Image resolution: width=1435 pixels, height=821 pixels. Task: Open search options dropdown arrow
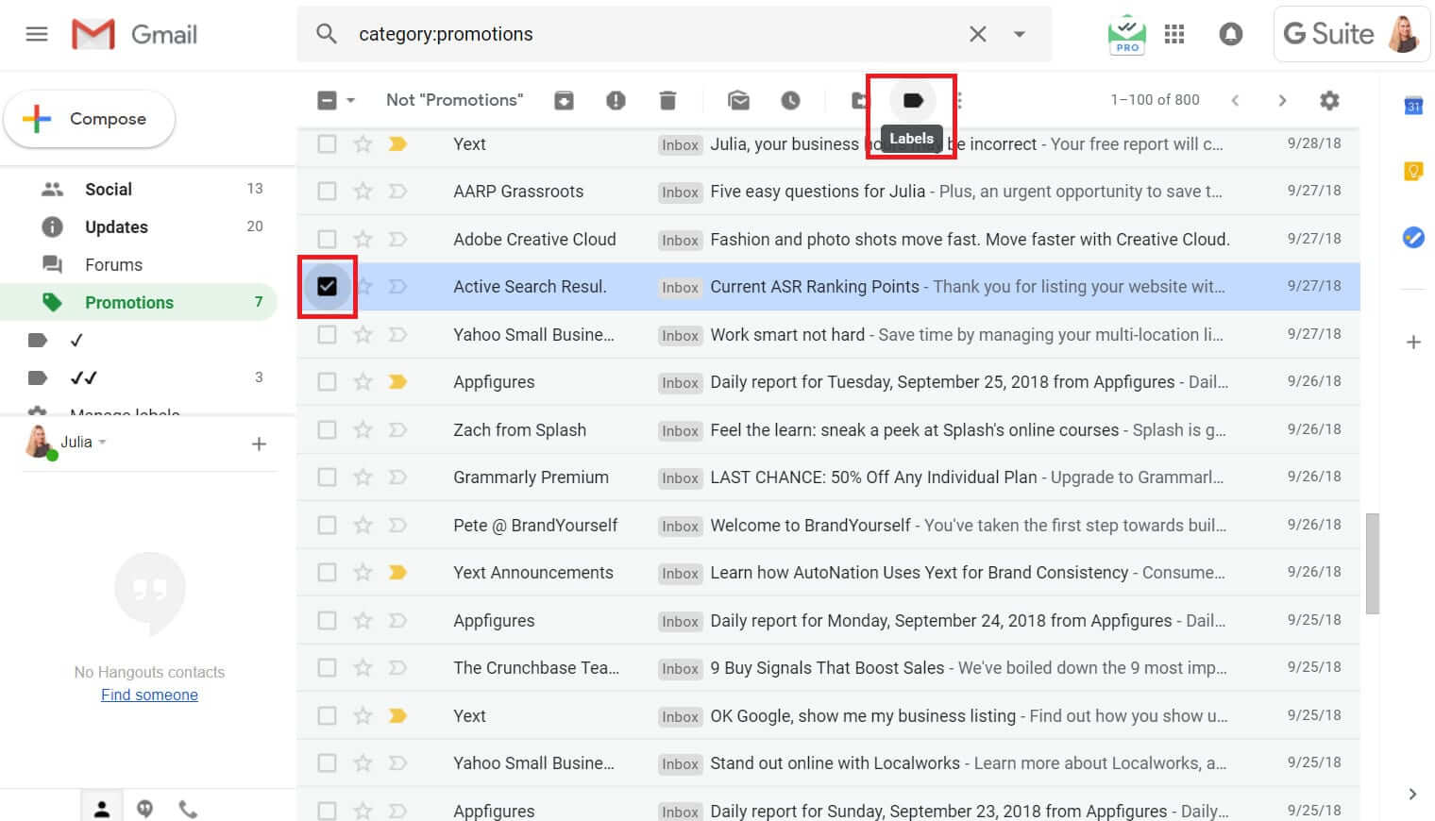[x=1020, y=34]
